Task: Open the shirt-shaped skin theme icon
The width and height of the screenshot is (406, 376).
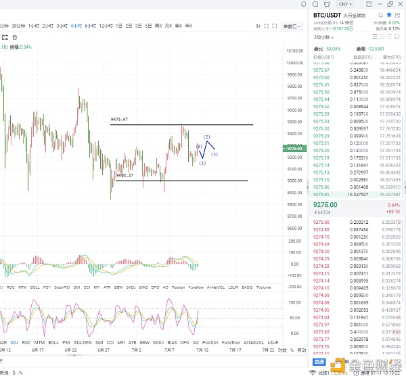Action: 327,4
